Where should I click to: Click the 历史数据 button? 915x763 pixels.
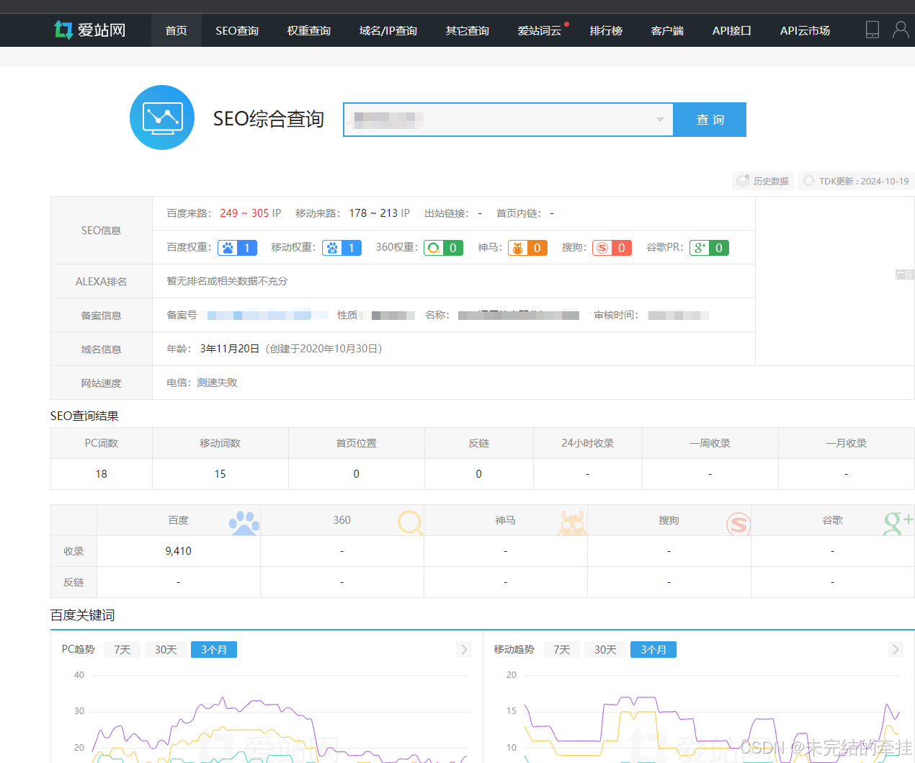(x=763, y=181)
